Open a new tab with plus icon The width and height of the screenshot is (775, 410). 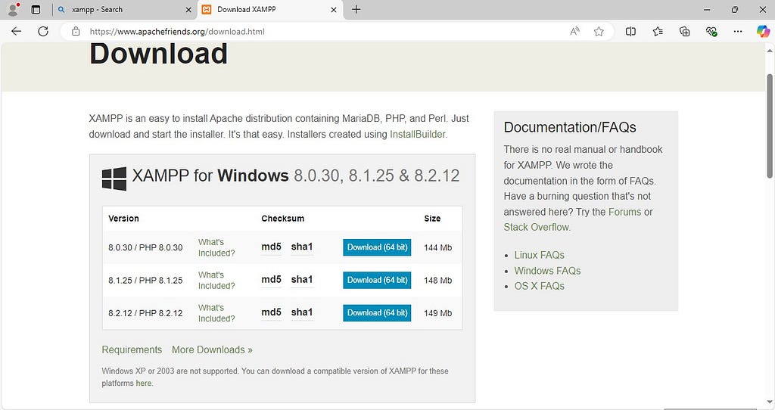[x=356, y=9]
